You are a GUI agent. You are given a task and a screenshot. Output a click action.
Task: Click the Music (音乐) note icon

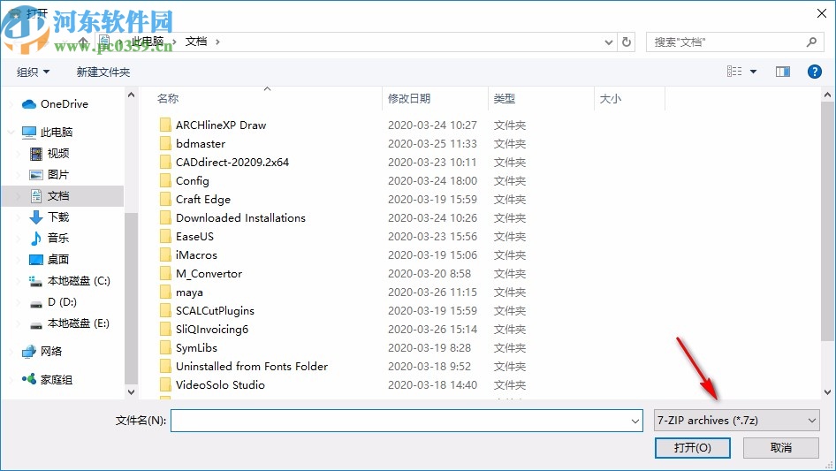35,239
